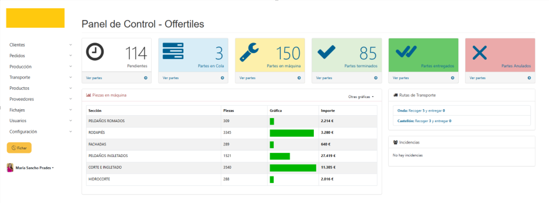The width and height of the screenshot is (549, 203).
Task: Click the checkmark icon for Partes terminados
Action: pos(326,52)
